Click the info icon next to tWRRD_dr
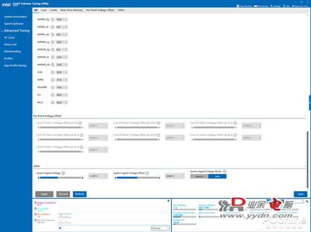This screenshot has height=232, width=311. 52,27
